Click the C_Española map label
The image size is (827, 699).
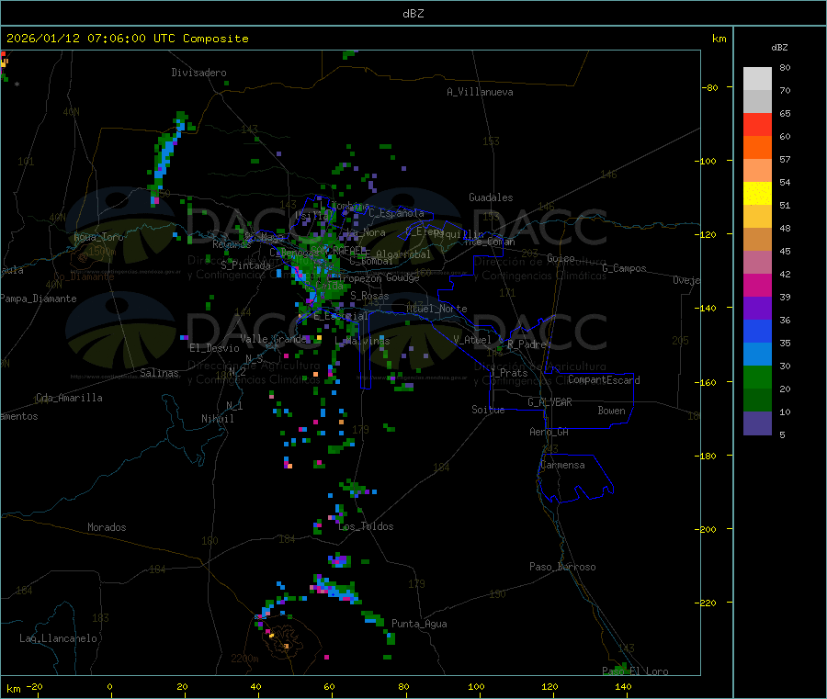396,213
